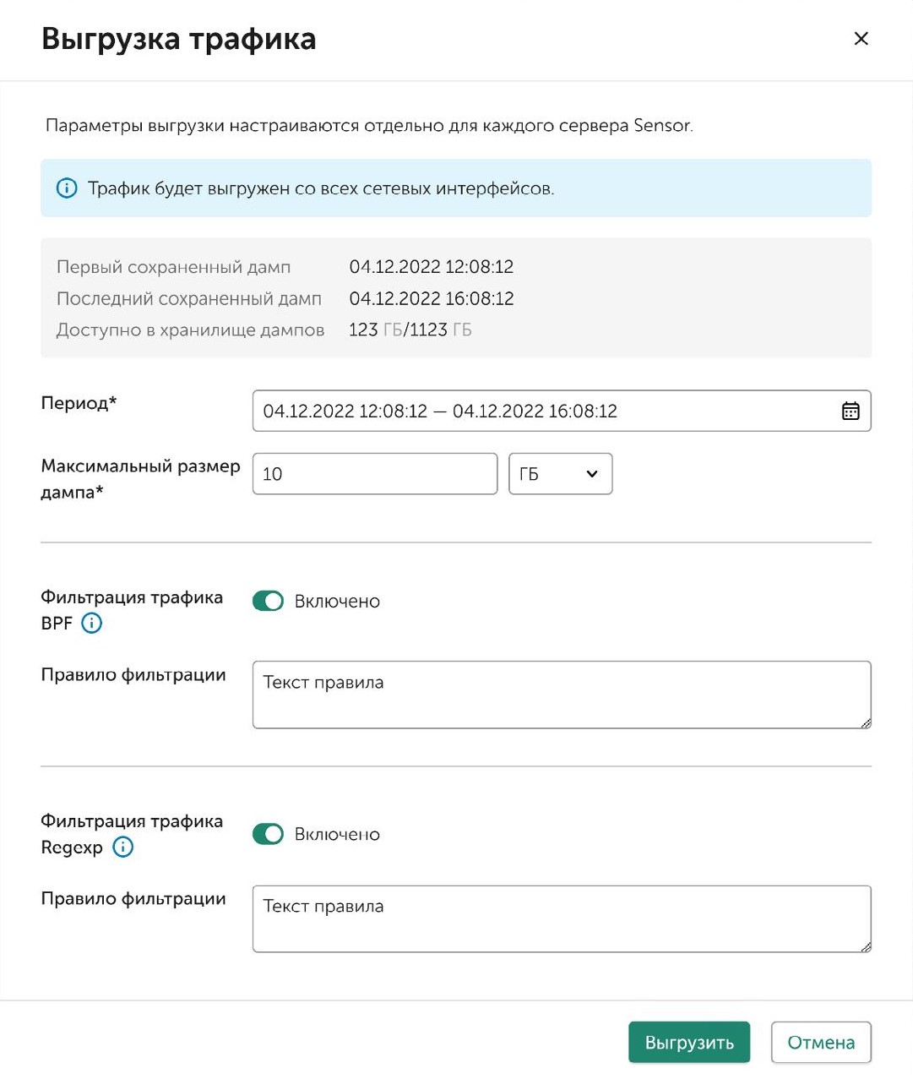Click the Максимальный размер дампа* label

(x=140, y=478)
